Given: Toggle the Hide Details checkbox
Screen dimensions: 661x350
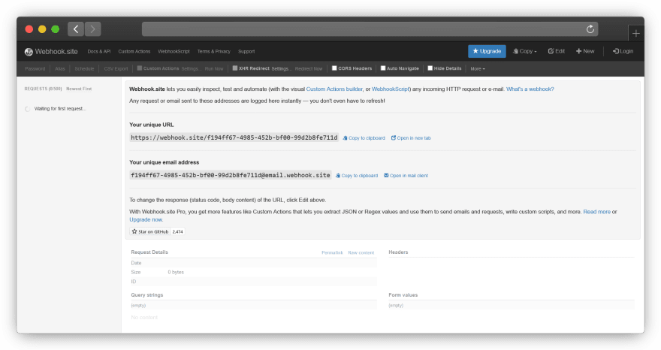Looking at the screenshot, I should tap(430, 68).
